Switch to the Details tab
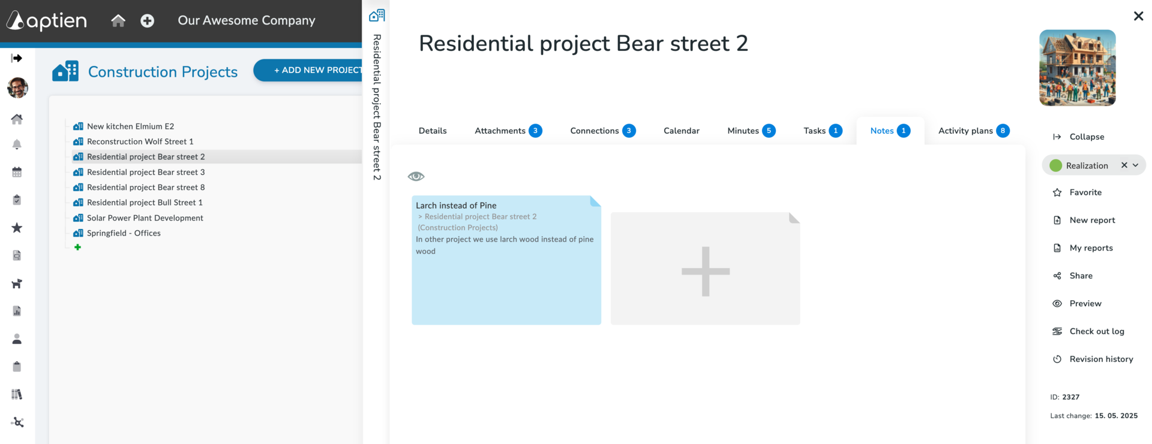 (433, 131)
